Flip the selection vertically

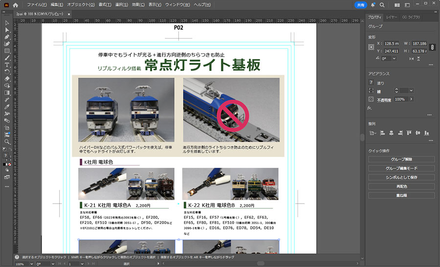click(418, 59)
